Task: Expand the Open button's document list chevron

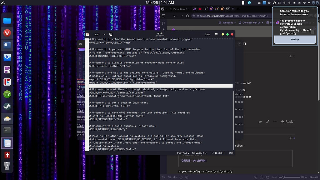Action: click(104, 34)
